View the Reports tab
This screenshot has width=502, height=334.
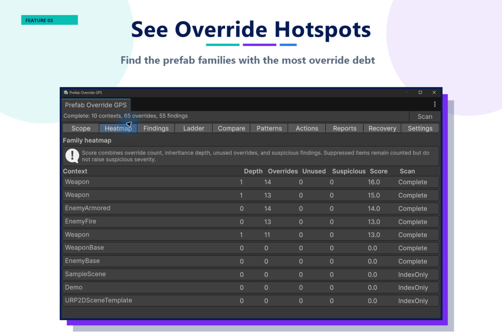point(345,128)
